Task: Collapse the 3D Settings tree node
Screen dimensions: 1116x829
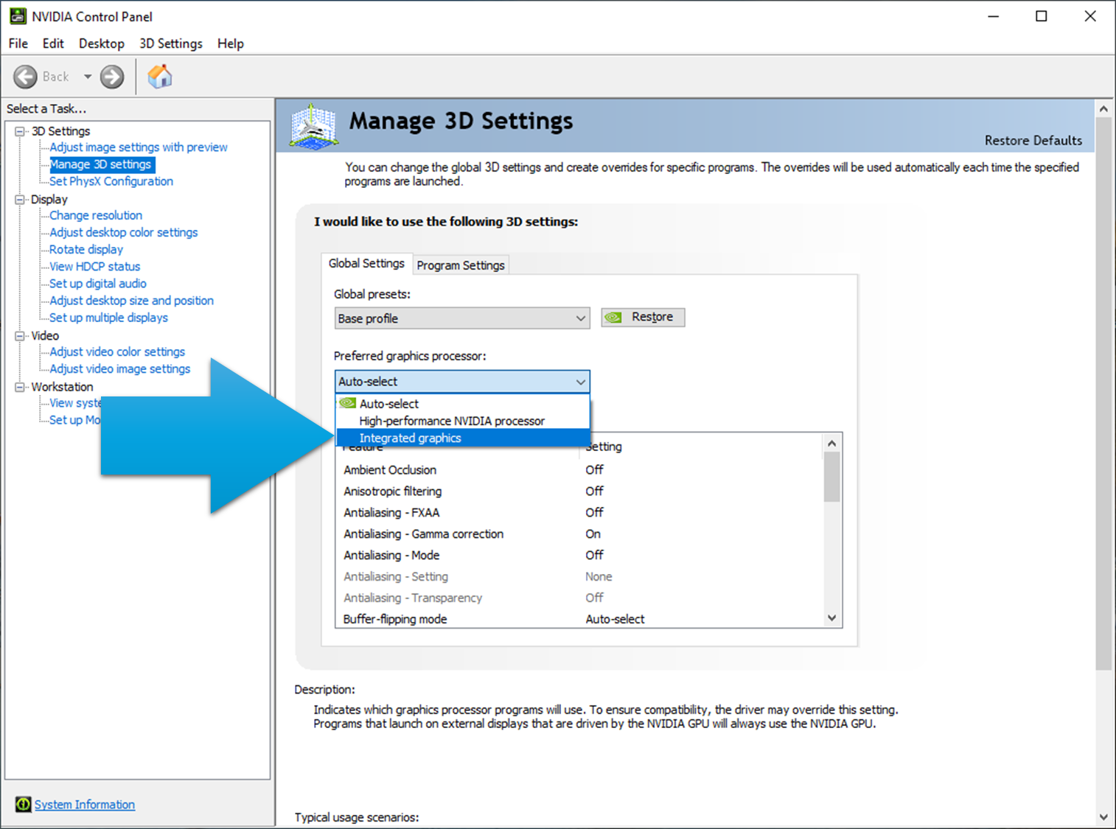Action: pyautogui.click(x=20, y=131)
